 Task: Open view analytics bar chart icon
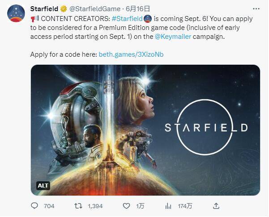(168, 206)
